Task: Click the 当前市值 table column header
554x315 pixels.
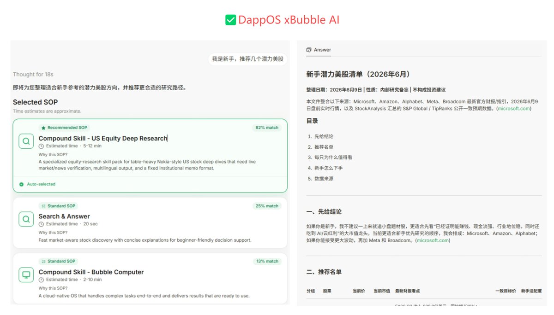Action: tap(382, 291)
